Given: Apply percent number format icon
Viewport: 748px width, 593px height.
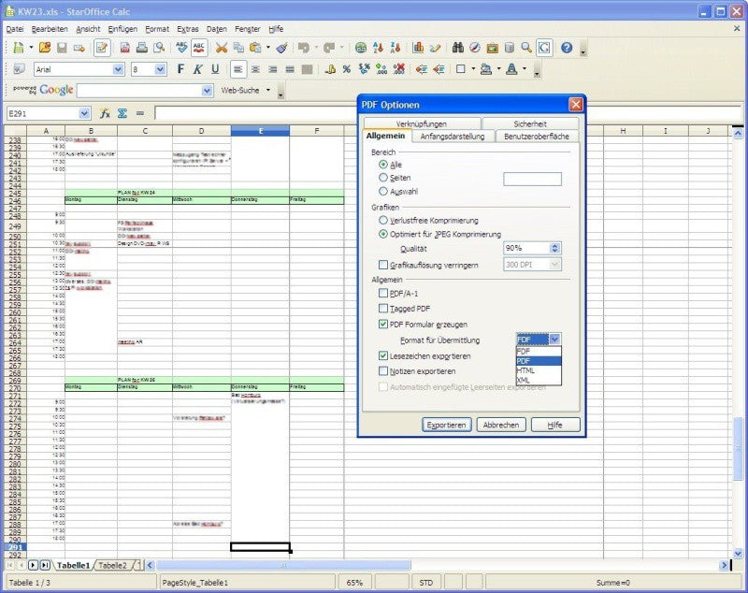Looking at the screenshot, I should 347,69.
